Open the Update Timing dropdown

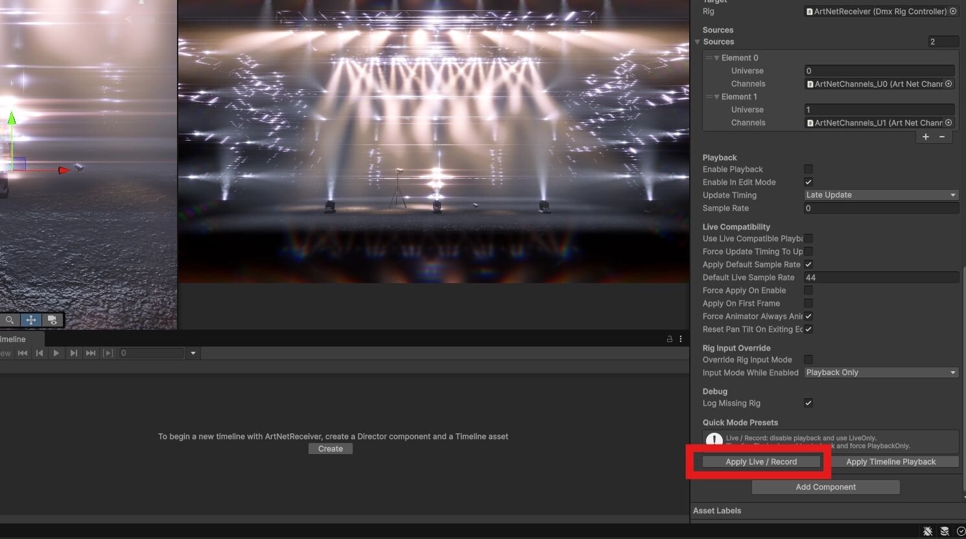[880, 195]
